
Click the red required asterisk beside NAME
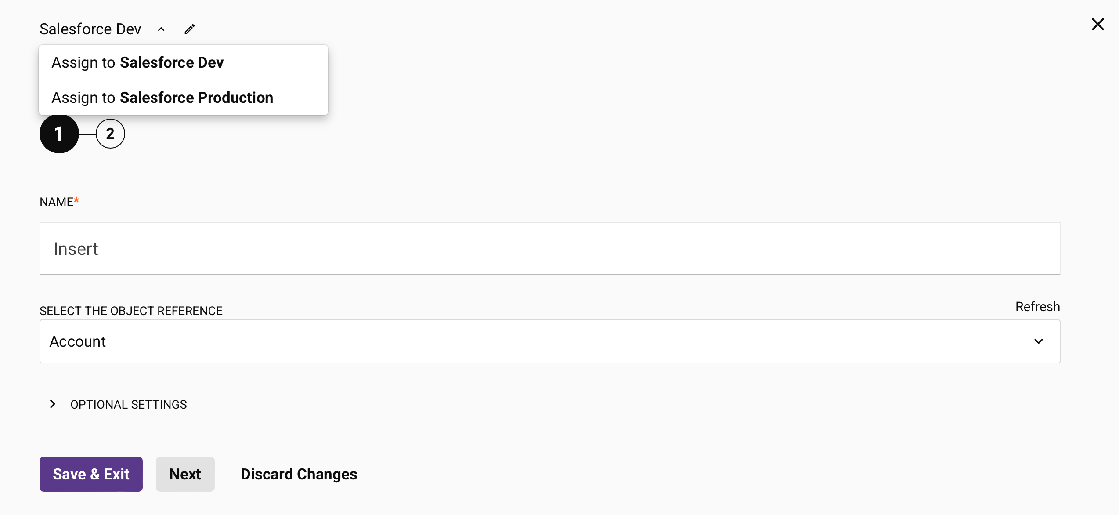click(x=76, y=200)
